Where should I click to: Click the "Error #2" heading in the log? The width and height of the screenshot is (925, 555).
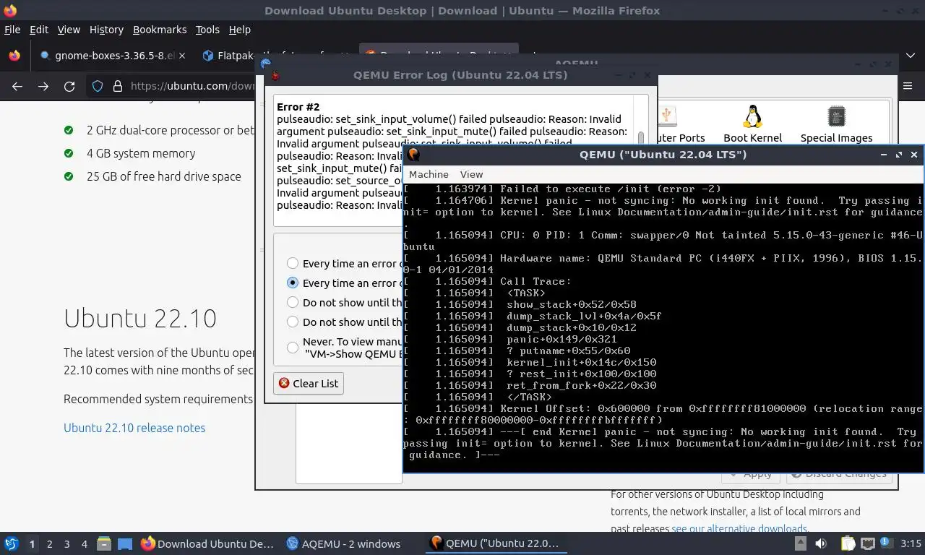click(x=298, y=107)
